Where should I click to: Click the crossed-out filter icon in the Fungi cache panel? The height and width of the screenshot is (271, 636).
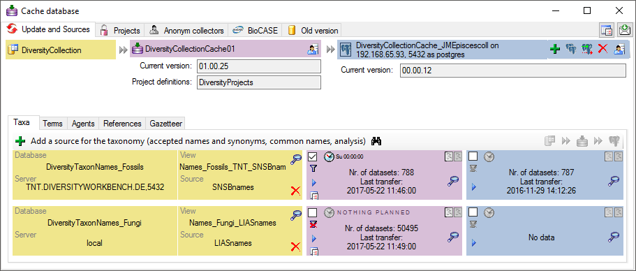click(313, 224)
